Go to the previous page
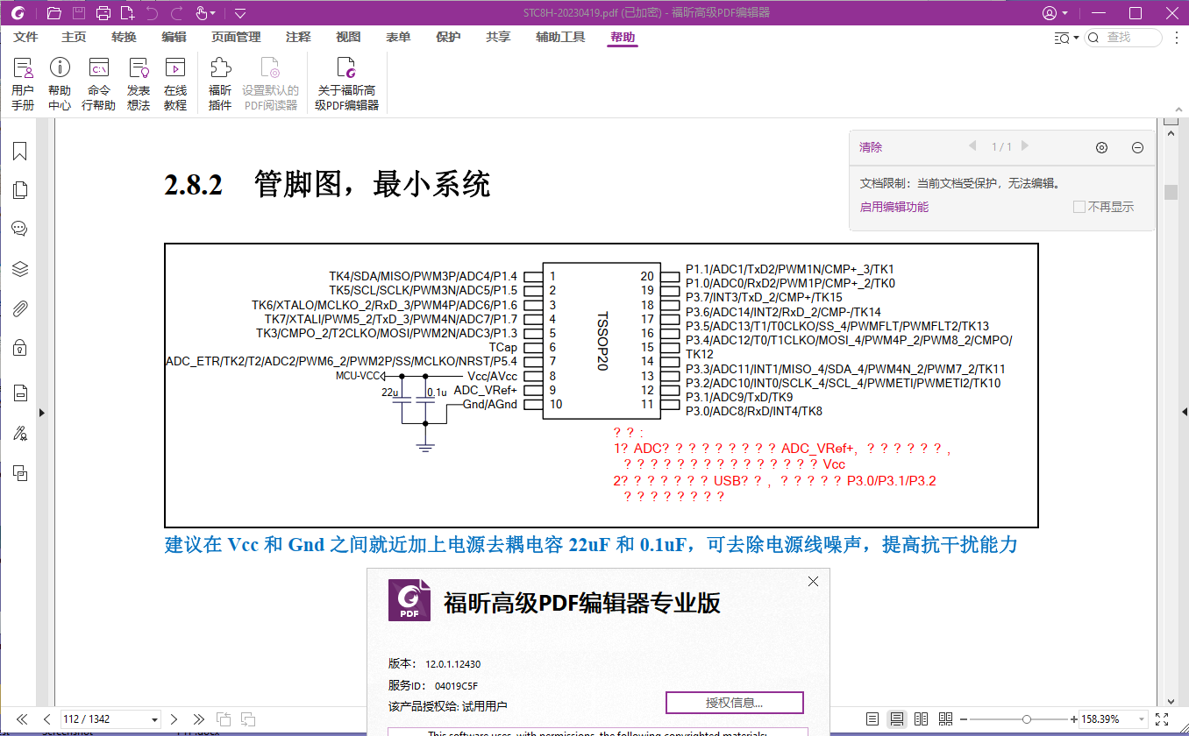 46,719
